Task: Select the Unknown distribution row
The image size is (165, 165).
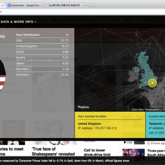Action: pos(42,75)
